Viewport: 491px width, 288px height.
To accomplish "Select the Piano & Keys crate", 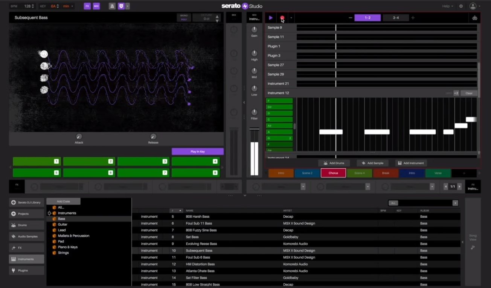I will [68, 247].
